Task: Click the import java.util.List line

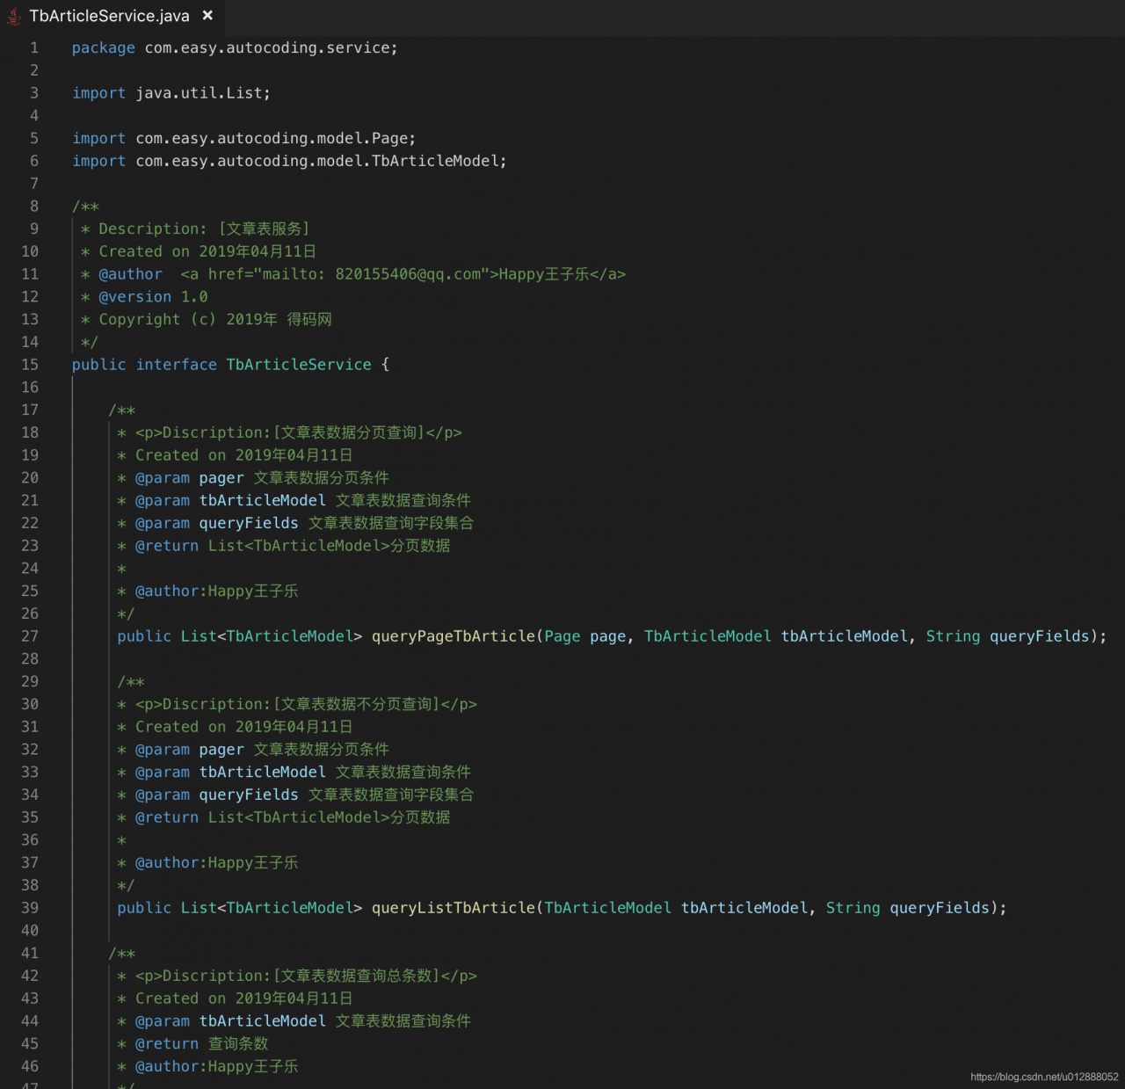Action: click(171, 93)
